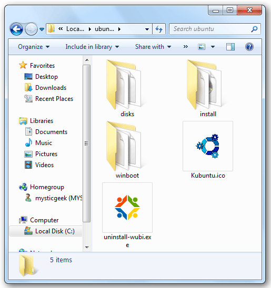The height and width of the screenshot is (288, 271).
Task: Click the Libraries folder icon
Action: tap(23, 121)
